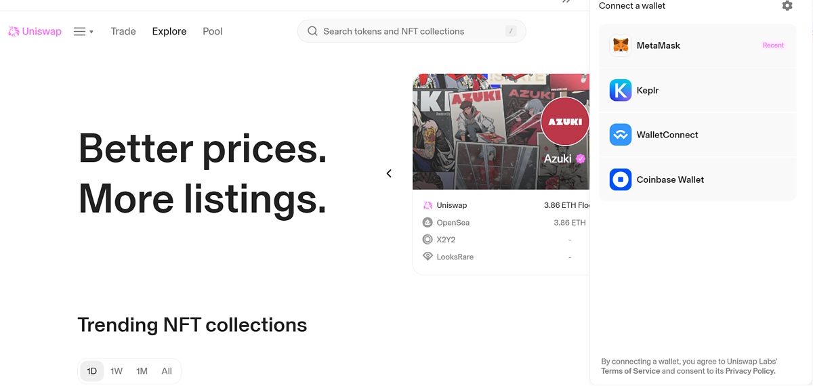
Task: Select the 1D time range
Action: tap(92, 371)
